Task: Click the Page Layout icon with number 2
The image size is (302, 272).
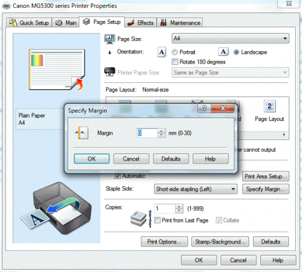Action: tap(270, 106)
